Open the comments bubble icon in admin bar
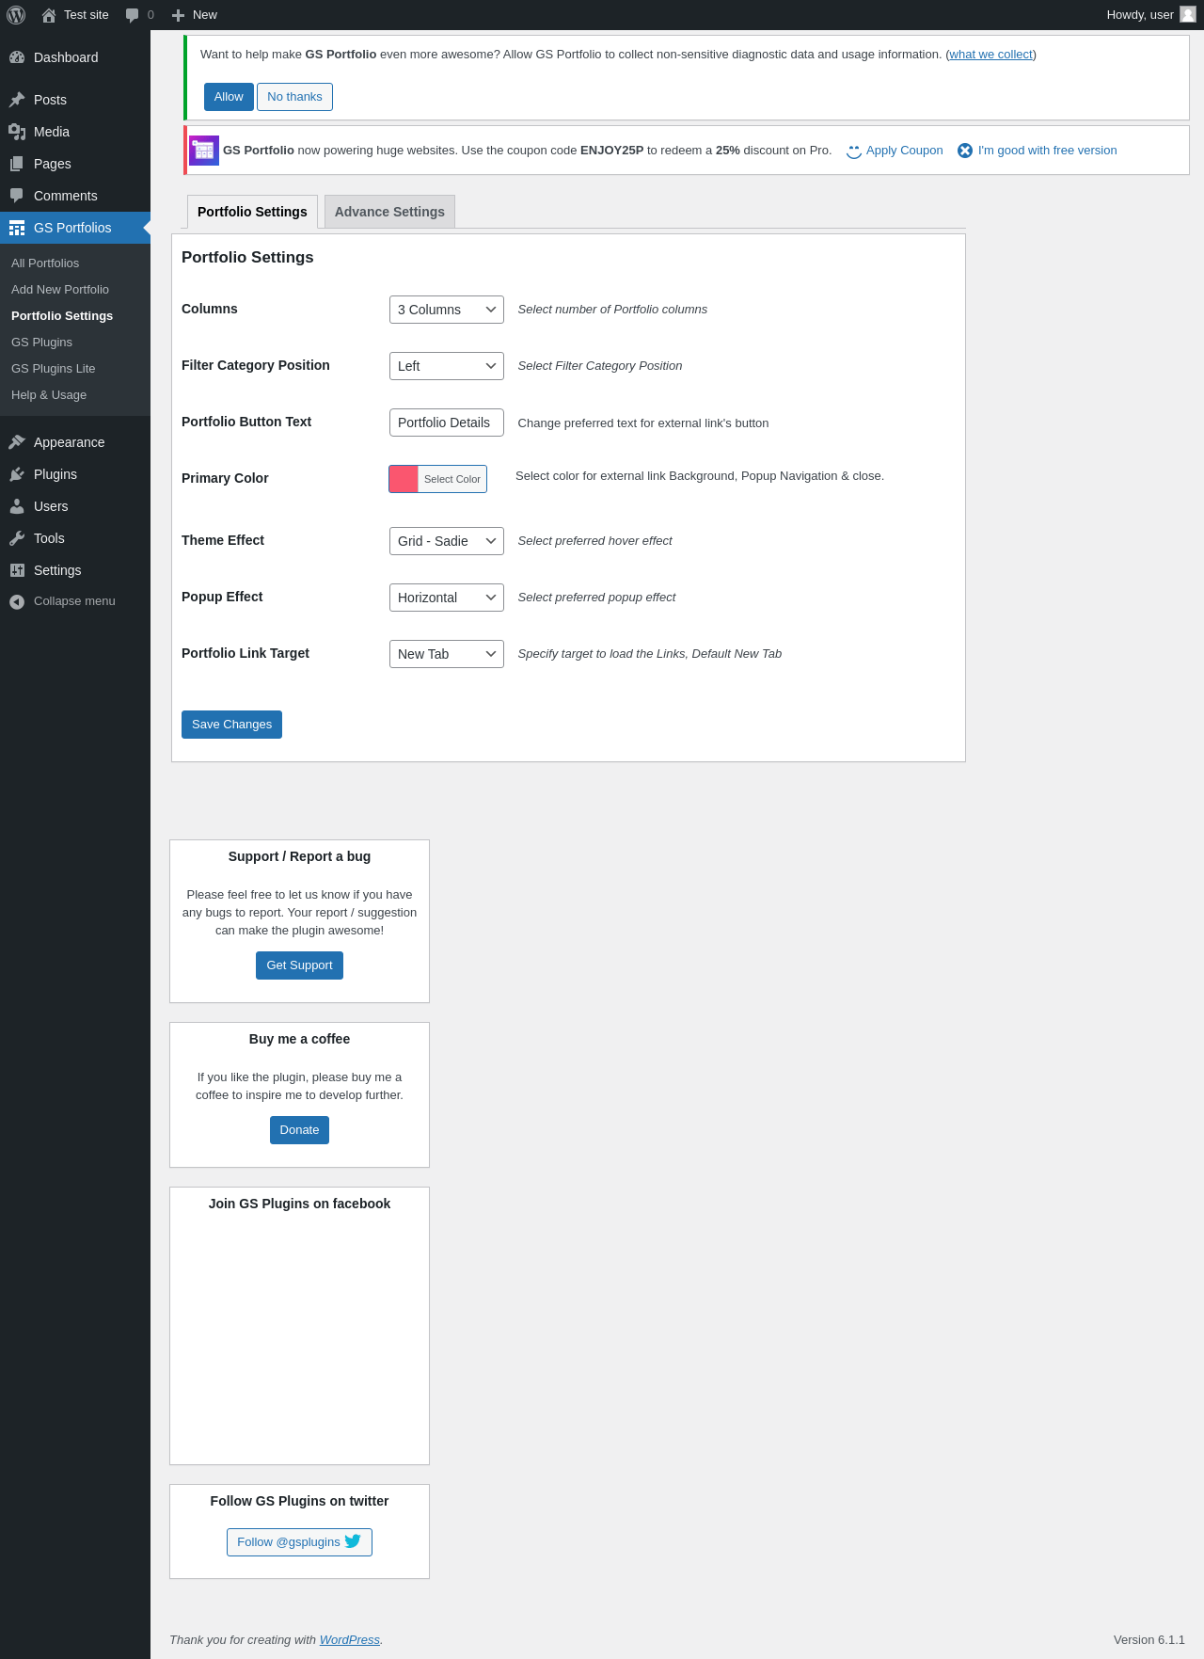Image resolution: width=1204 pixels, height=1659 pixels. [133, 15]
